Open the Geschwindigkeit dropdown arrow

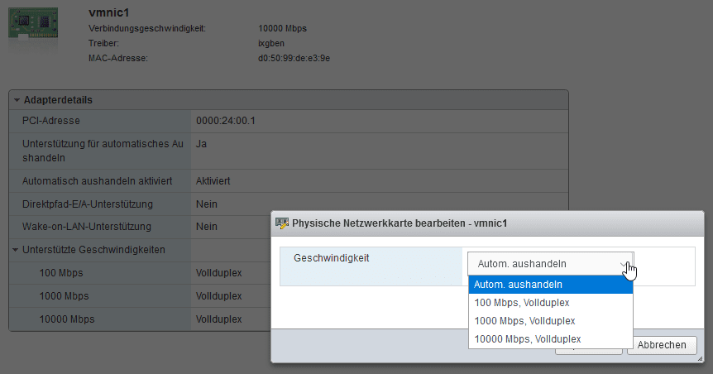624,264
